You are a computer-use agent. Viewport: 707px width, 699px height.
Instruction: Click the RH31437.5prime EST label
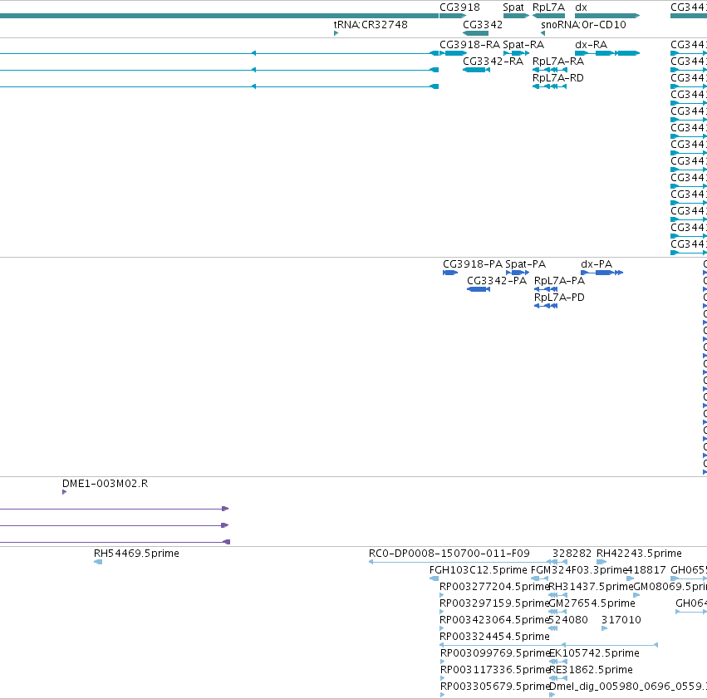(x=592, y=587)
